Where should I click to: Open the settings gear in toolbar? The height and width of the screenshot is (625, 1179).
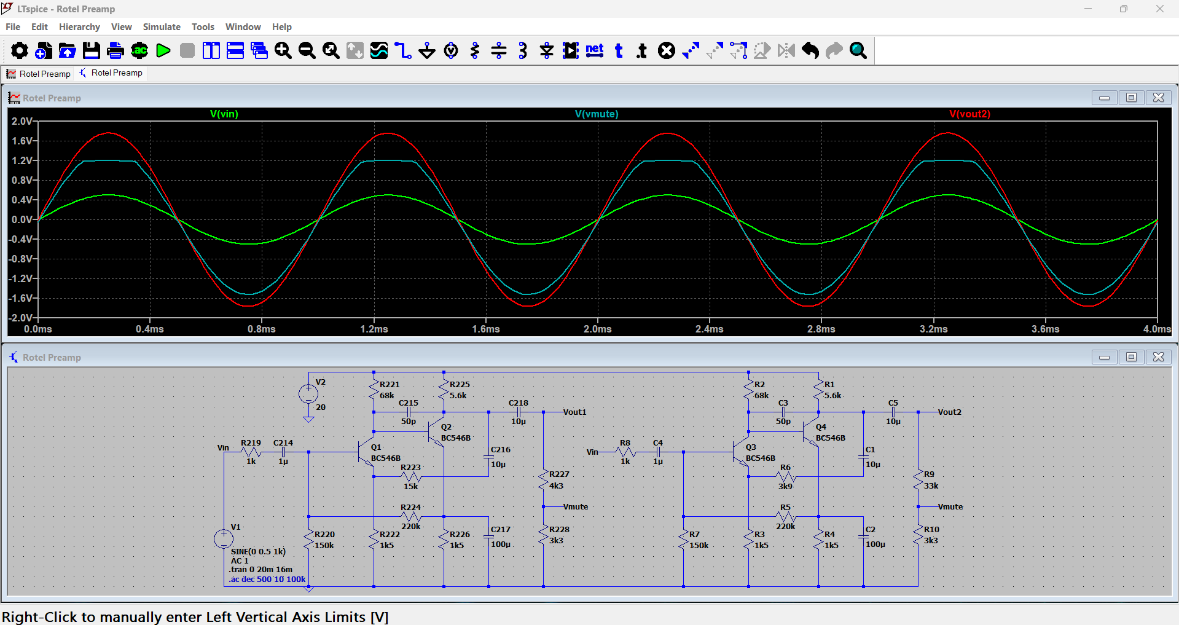[x=19, y=50]
